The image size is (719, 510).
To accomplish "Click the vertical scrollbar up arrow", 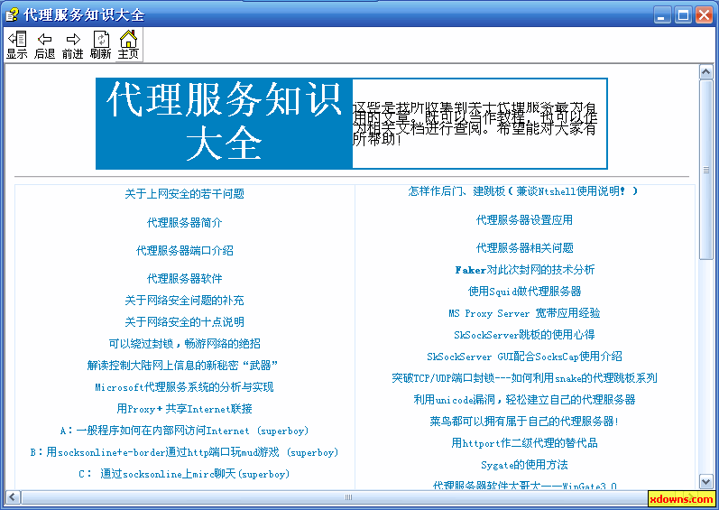I will [705, 72].
